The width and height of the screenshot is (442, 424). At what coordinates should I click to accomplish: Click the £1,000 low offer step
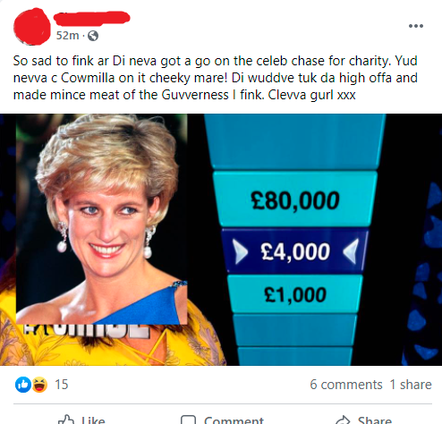[x=295, y=294]
